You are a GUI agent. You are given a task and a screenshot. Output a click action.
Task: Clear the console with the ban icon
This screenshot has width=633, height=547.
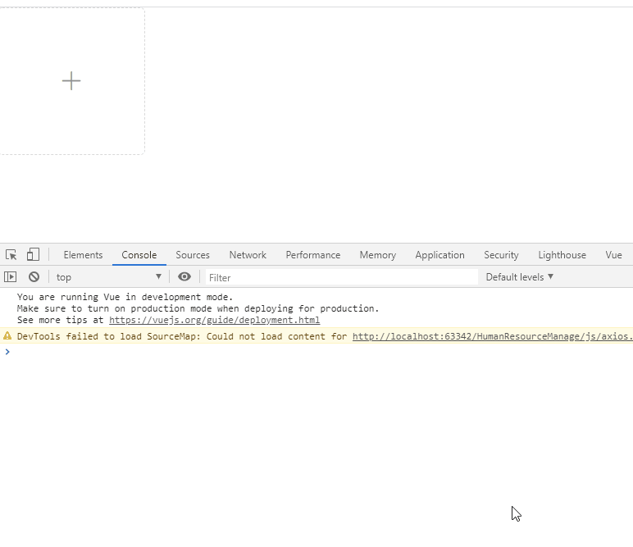(x=34, y=277)
